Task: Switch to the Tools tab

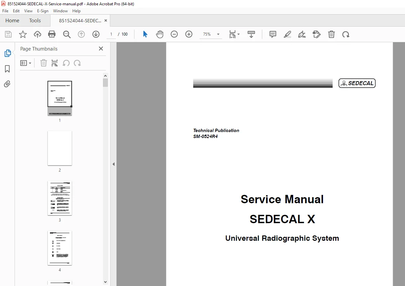Action: (x=35, y=21)
